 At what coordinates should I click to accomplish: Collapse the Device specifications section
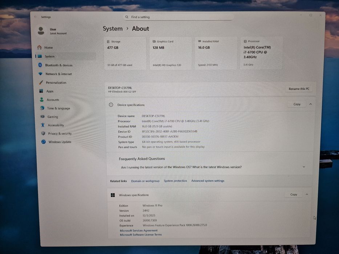pyautogui.click(x=310, y=104)
